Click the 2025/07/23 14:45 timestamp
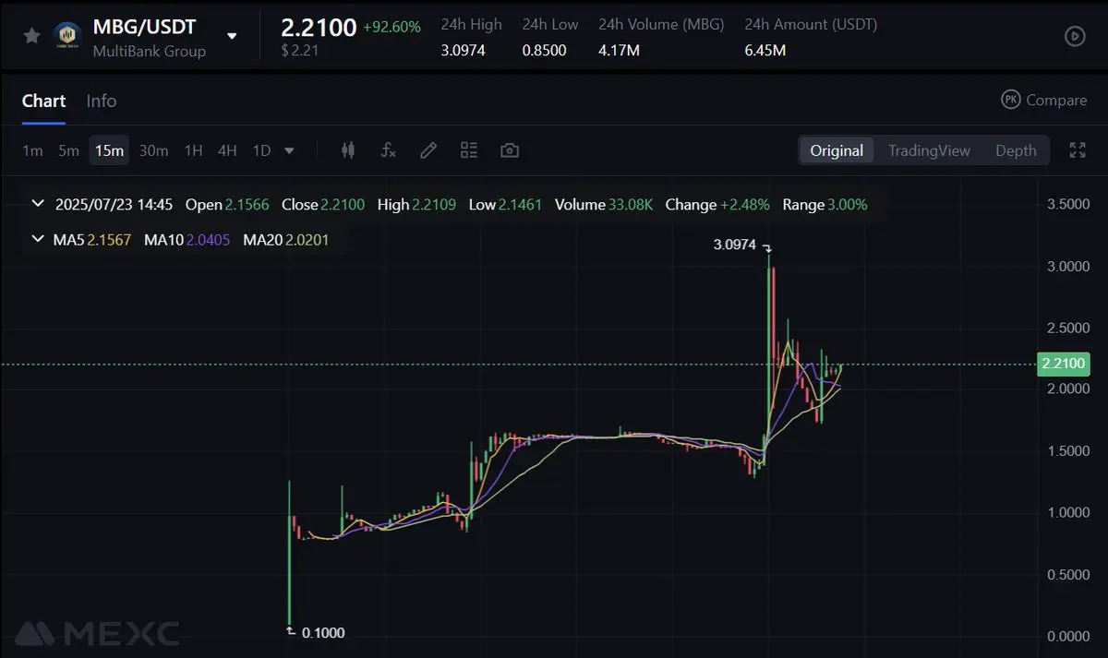This screenshot has height=658, width=1108. pos(114,204)
